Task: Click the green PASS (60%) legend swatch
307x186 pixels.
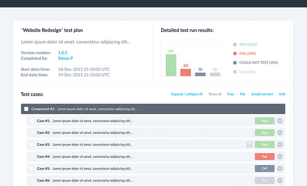Action: [x=235, y=45]
